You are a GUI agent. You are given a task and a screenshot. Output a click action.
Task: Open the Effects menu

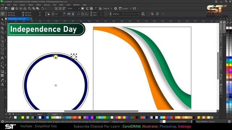click(x=38, y=5)
